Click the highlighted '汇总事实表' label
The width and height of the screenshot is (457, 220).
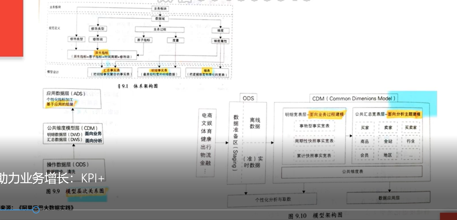111,70
